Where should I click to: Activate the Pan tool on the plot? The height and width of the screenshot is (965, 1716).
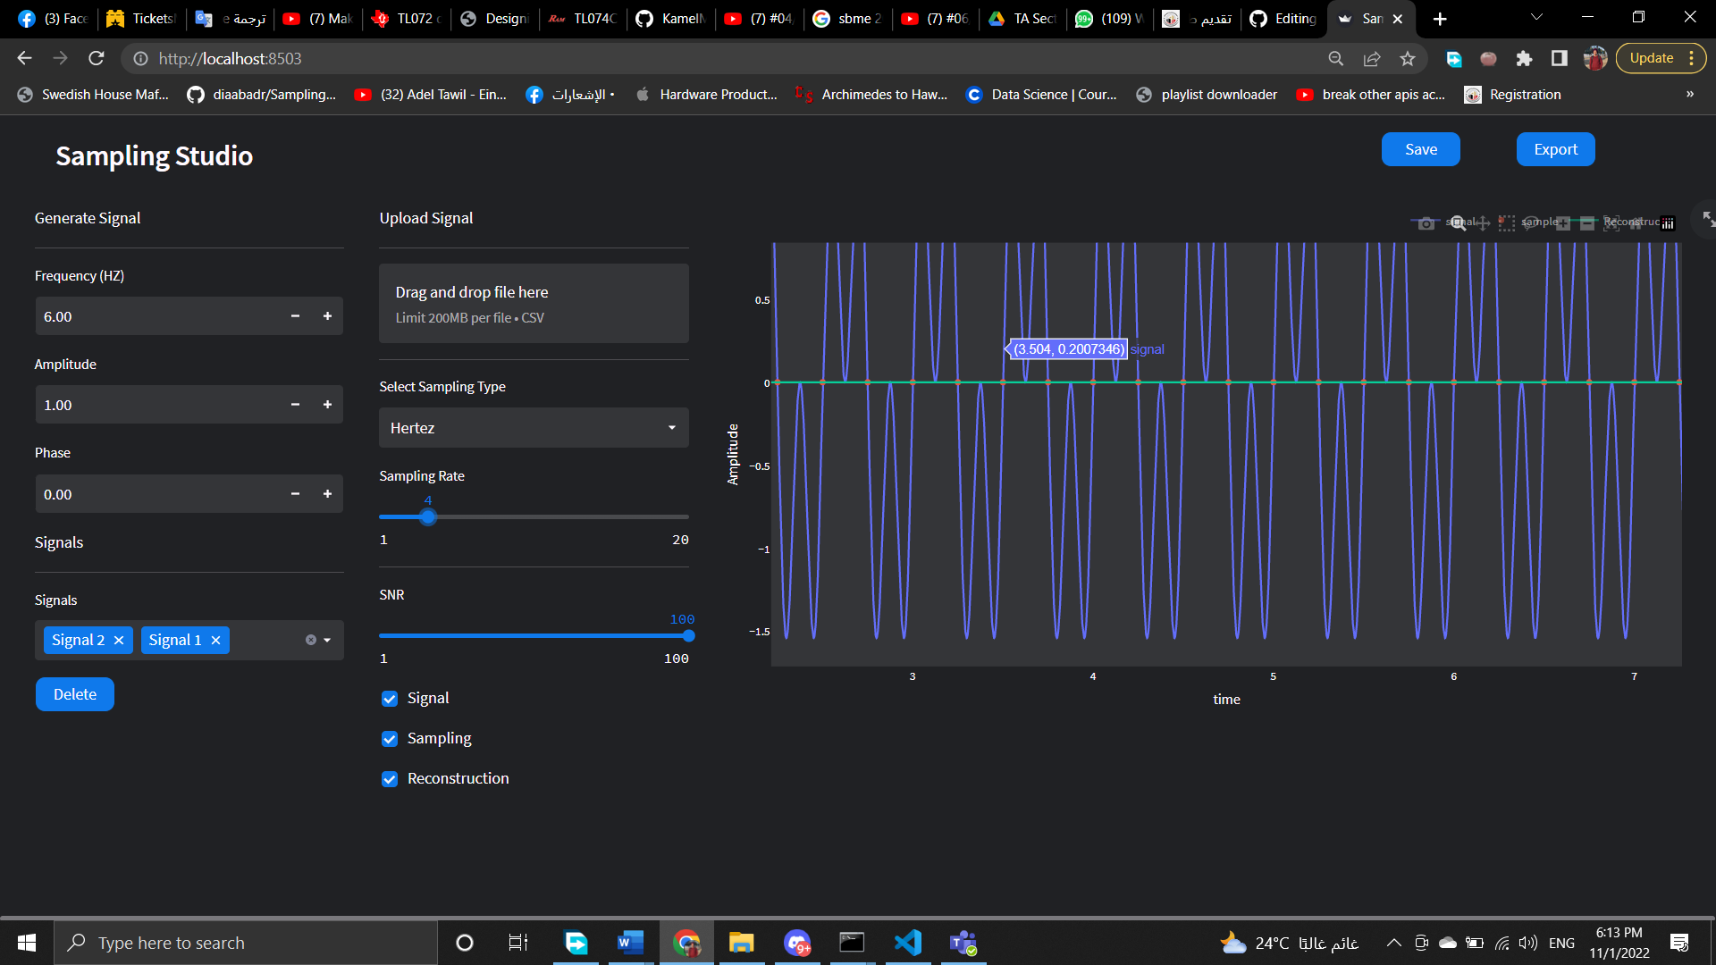tap(1483, 223)
